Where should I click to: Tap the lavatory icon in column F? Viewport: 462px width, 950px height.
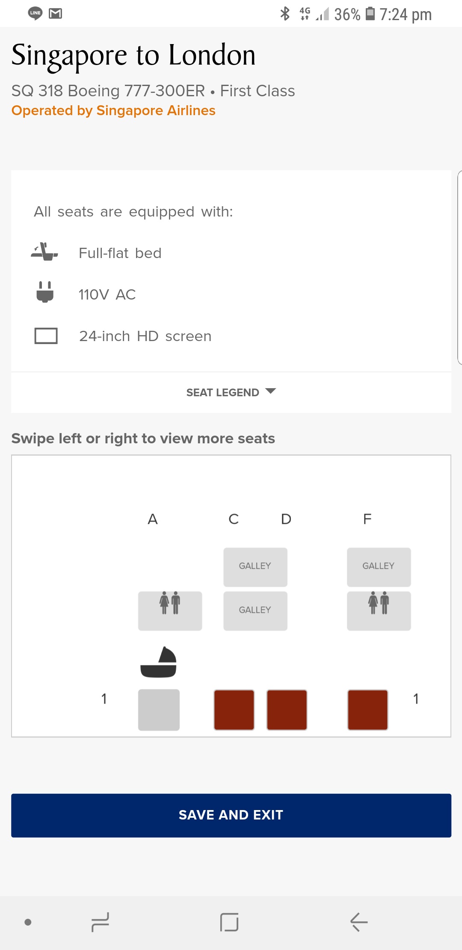[379, 610]
